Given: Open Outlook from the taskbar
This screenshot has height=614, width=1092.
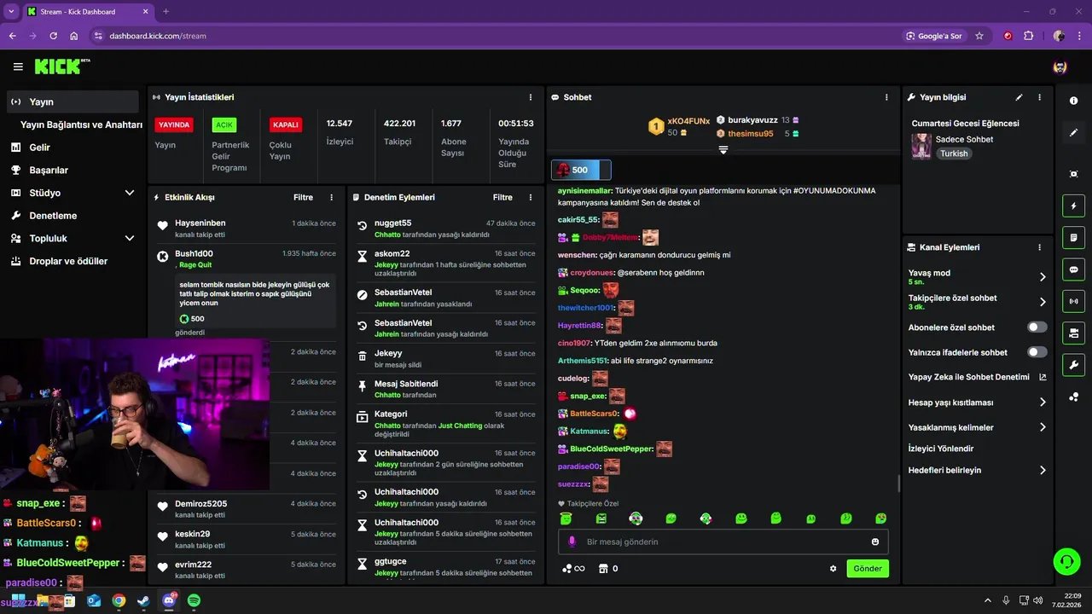Looking at the screenshot, I should pos(94,601).
